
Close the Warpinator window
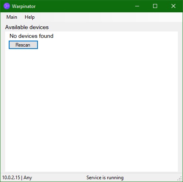(173, 6)
